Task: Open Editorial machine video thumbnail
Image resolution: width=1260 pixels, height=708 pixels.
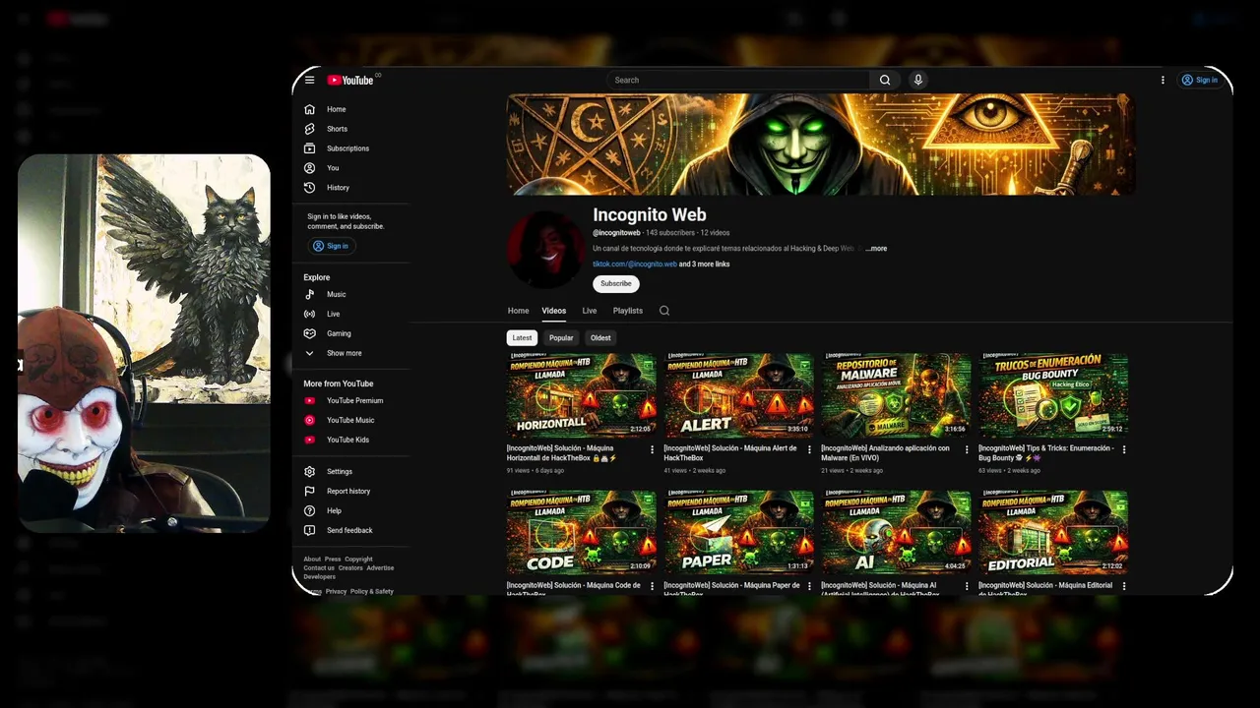Action: [x=1053, y=533]
